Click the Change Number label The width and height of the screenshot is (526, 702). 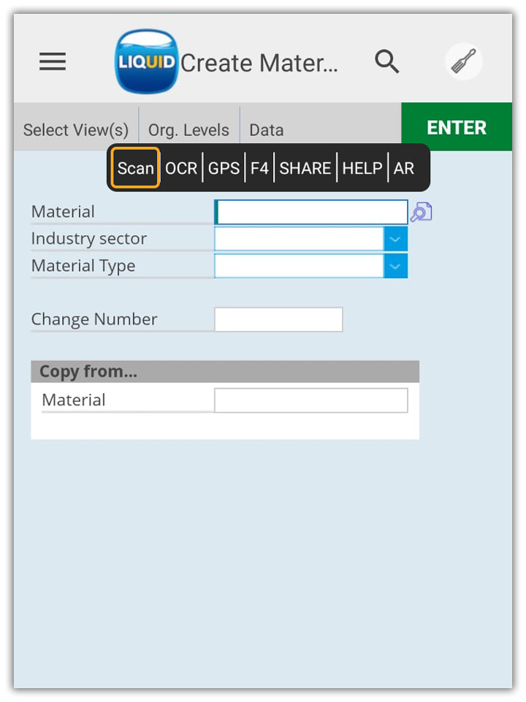[x=94, y=319]
